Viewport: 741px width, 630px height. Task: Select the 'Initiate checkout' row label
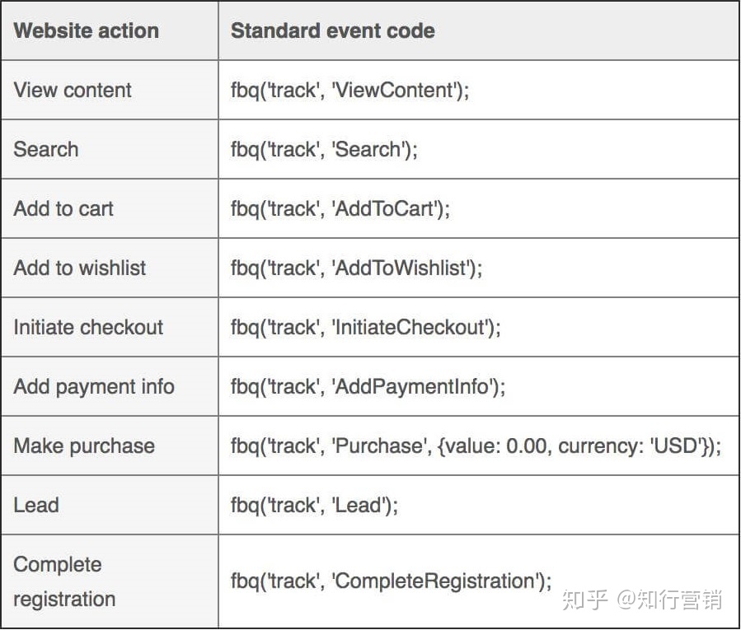coord(88,327)
